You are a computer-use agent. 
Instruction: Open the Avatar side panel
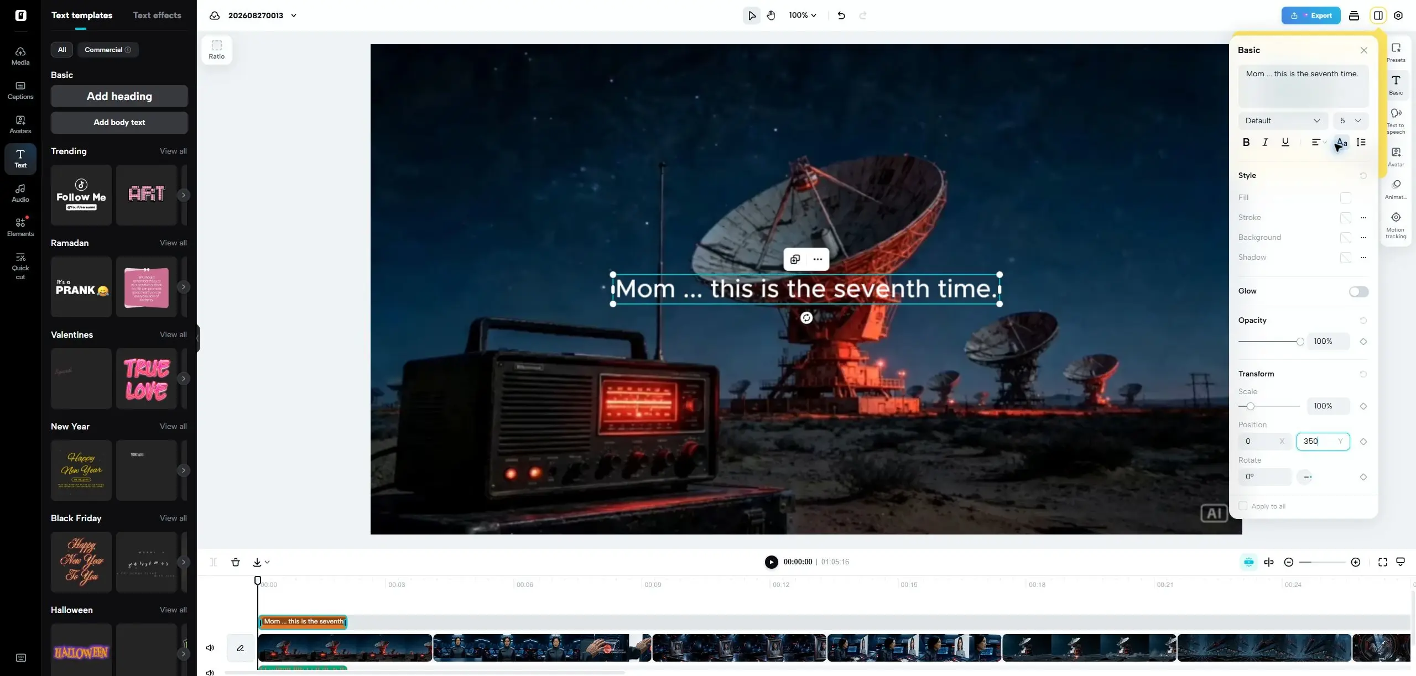(x=1396, y=157)
